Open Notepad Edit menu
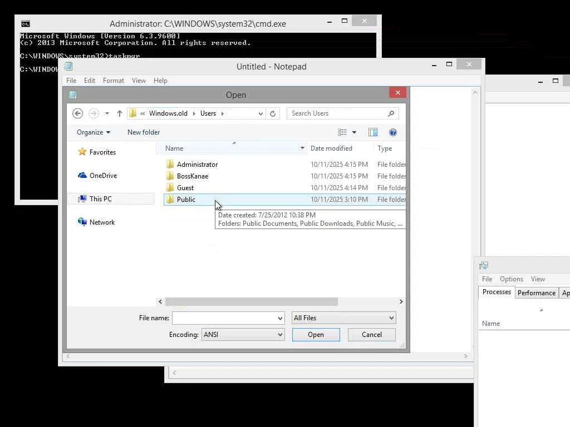 tap(90, 81)
